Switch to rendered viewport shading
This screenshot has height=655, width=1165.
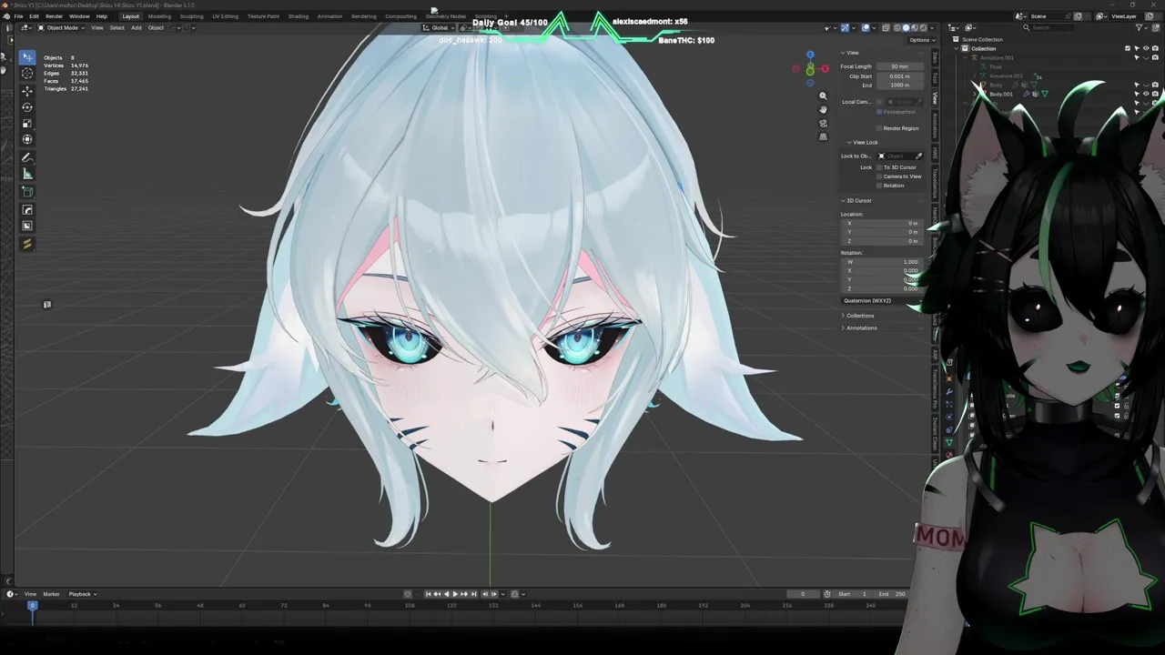[x=924, y=27]
